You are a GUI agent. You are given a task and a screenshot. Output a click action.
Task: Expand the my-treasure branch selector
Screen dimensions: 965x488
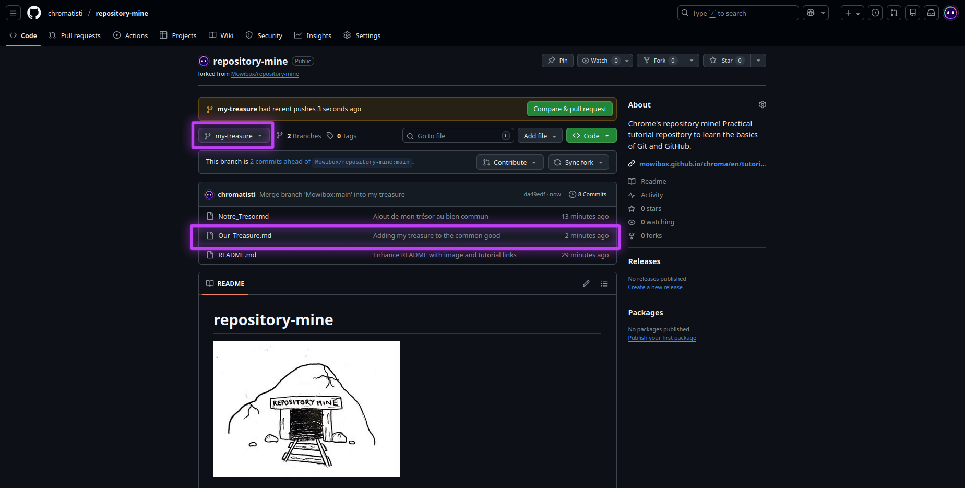[x=233, y=136]
